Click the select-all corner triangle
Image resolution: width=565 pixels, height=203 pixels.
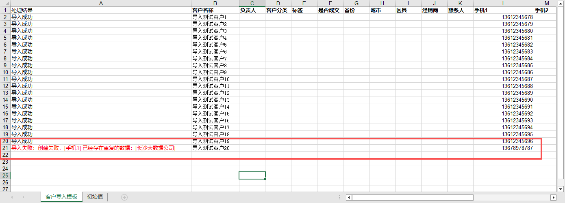coord(5,3)
